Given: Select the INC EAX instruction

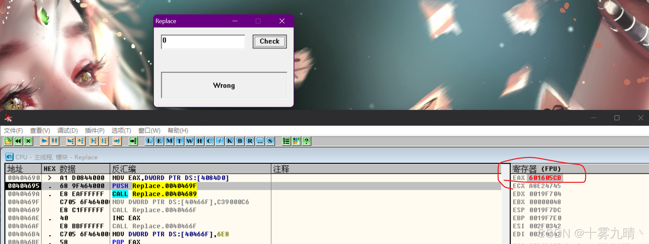Looking at the screenshot, I should 126,218.
